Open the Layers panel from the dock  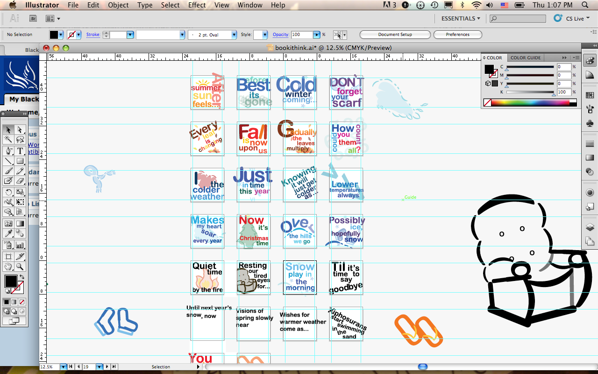coord(590,227)
